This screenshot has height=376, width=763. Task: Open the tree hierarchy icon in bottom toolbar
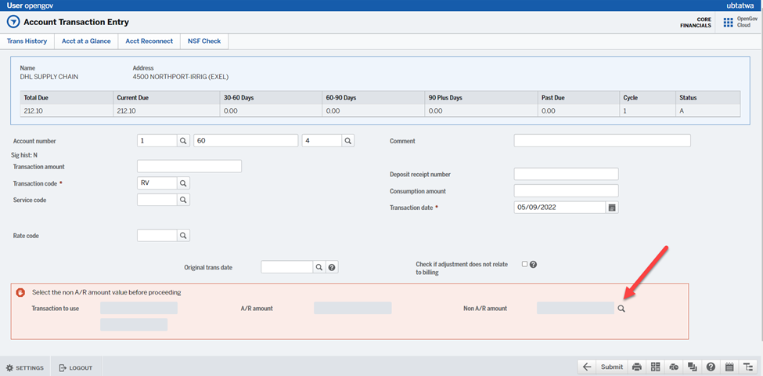[747, 367]
